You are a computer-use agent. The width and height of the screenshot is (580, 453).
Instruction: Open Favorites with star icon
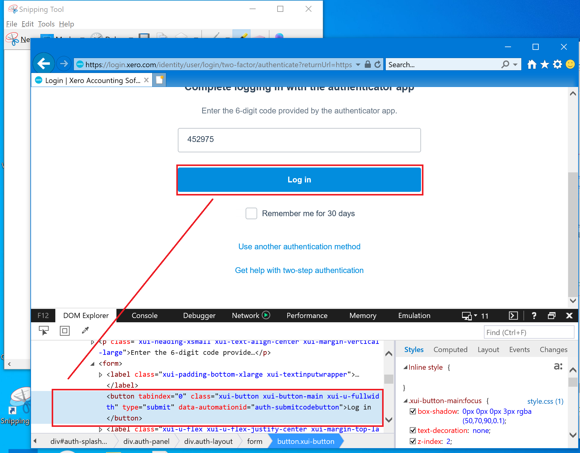(x=544, y=64)
